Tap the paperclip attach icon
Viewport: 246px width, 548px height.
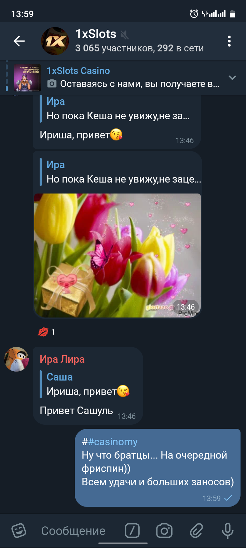(196, 531)
